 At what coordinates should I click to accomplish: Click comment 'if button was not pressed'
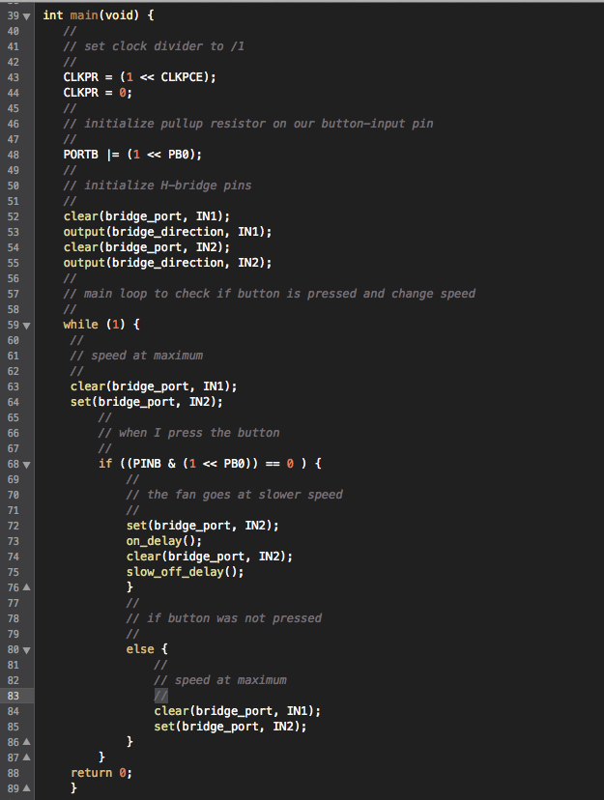click(x=234, y=618)
